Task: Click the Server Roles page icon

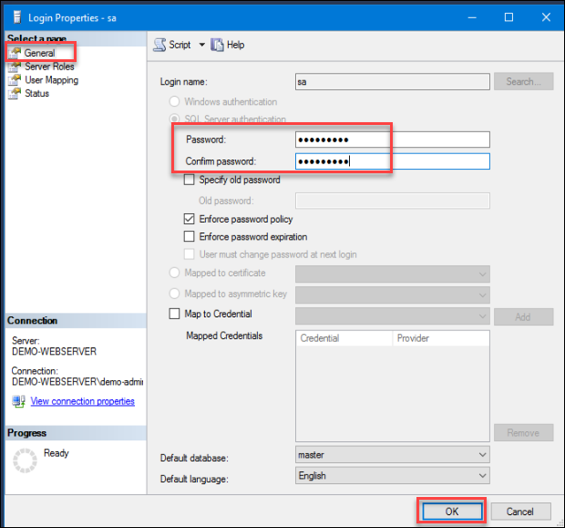Action: pos(15,67)
